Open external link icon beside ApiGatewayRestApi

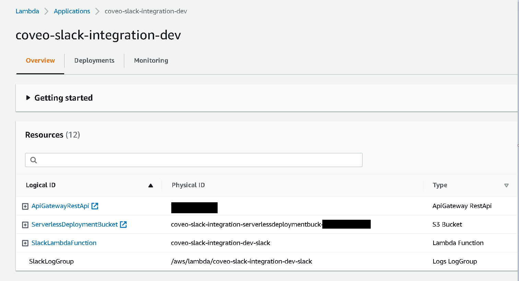pyautogui.click(x=95, y=206)
